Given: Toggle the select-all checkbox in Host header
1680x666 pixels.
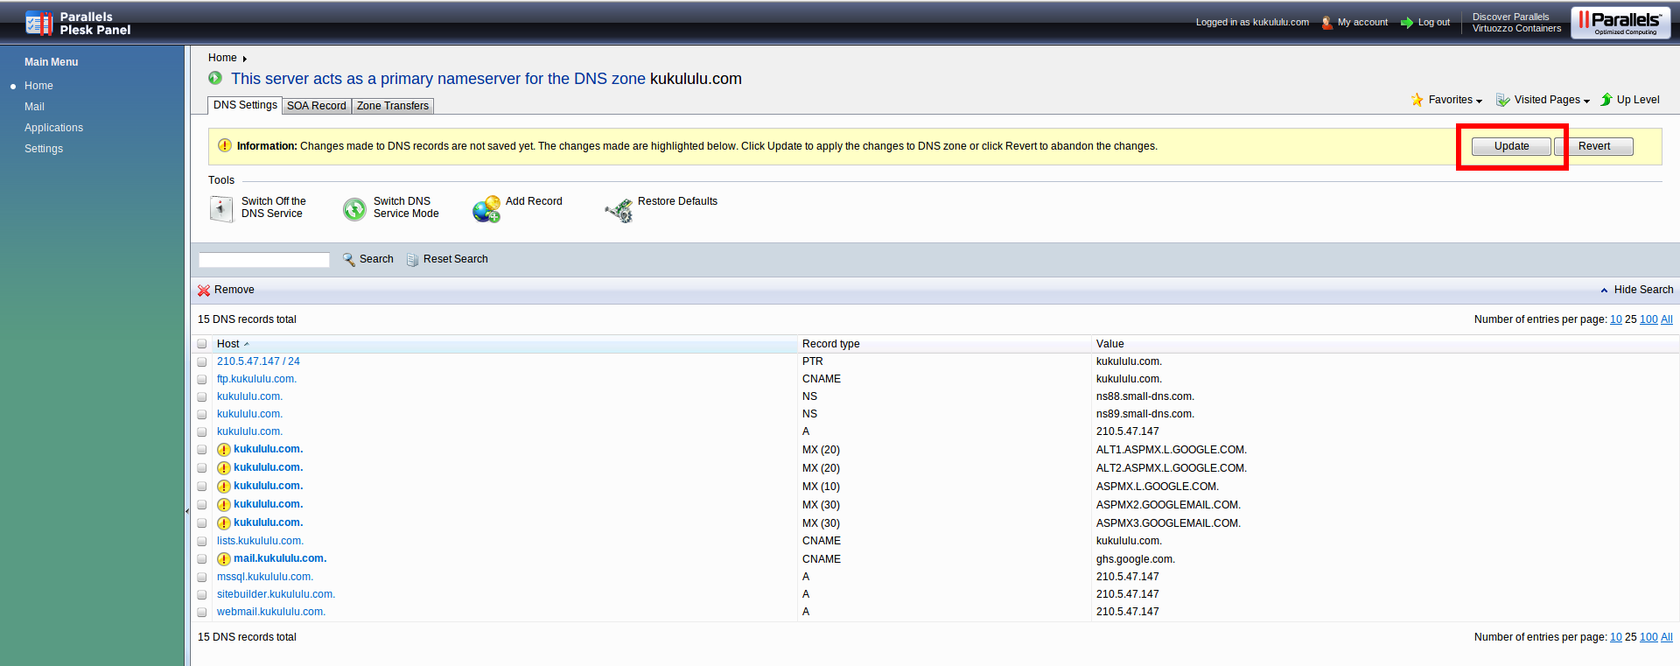Looking at the screenshot, I should coord(202,344).
